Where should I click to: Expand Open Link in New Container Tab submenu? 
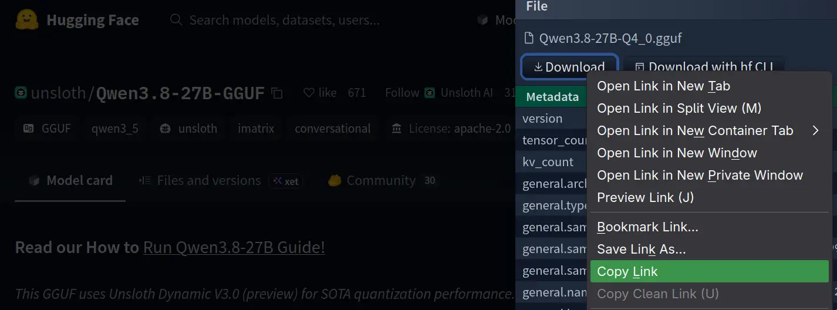pyautogui.click(x=709, y=130)
